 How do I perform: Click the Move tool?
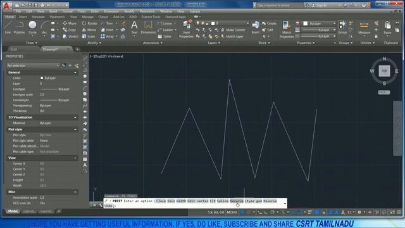click(70, 23)
